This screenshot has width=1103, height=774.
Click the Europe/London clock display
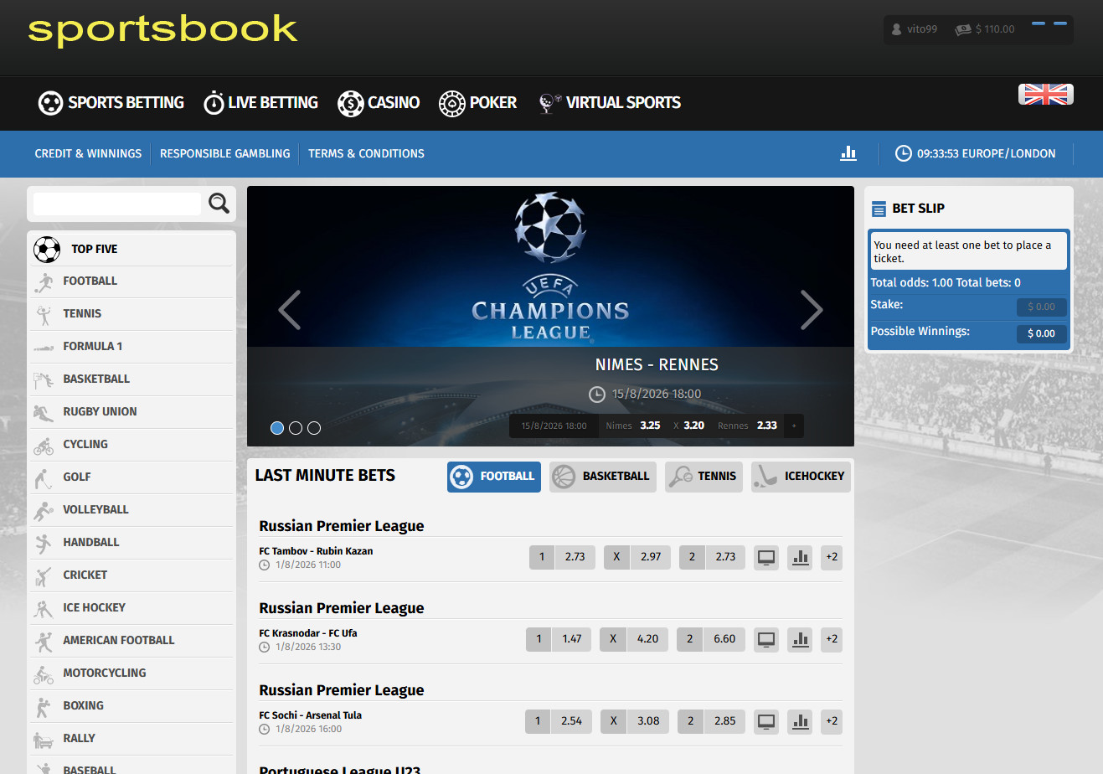click(976, 153)
